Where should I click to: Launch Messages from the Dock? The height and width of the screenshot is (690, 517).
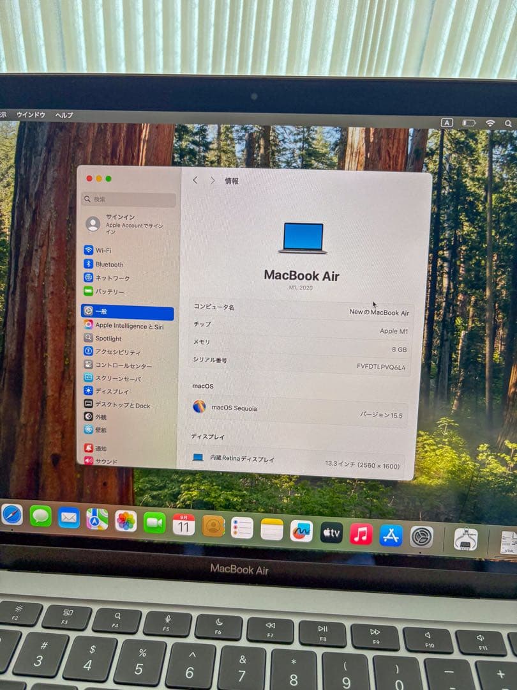click(x=40, y=516)
